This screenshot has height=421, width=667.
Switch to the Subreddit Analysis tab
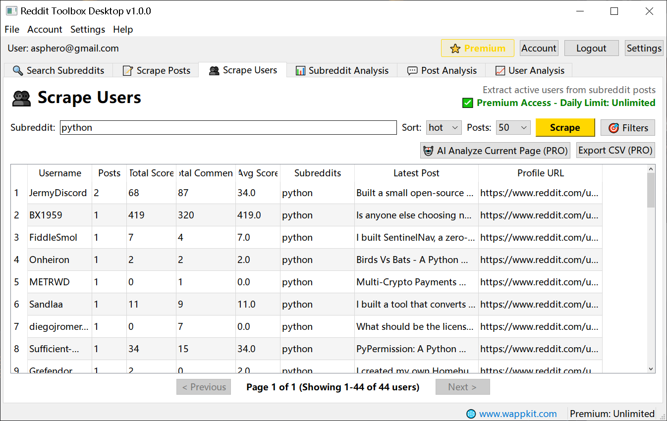click(x=342, y=70)
